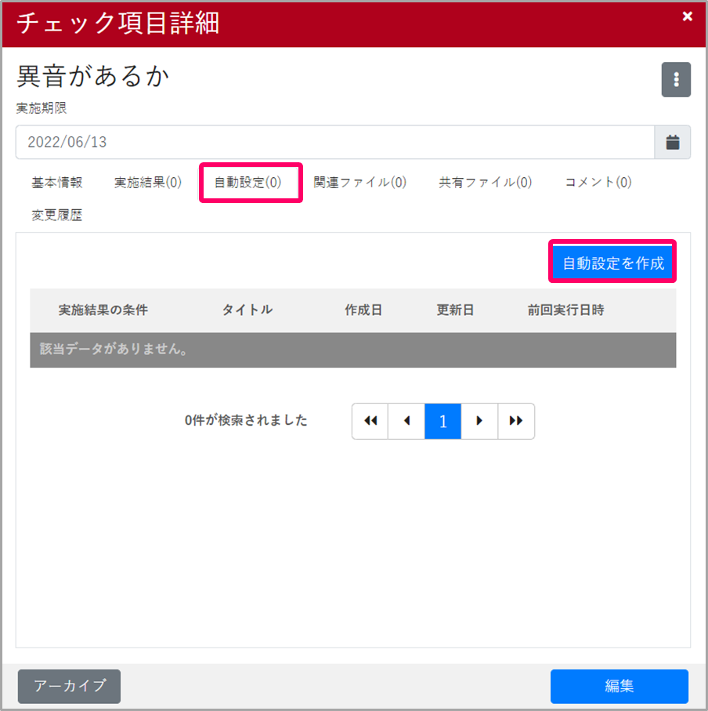This screenshot has height=711, width=708.
Task: Open the 変更履歴 tab
Action: point(57,216)
